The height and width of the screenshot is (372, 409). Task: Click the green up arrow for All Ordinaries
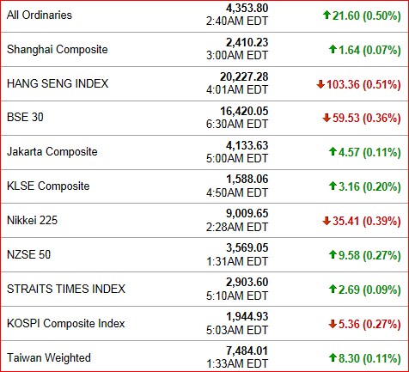(x=327, y=15)
